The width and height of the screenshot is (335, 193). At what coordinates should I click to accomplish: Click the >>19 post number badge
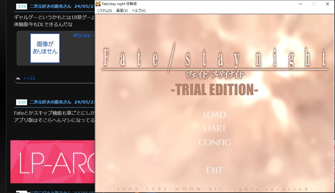(x=21, y=6)
